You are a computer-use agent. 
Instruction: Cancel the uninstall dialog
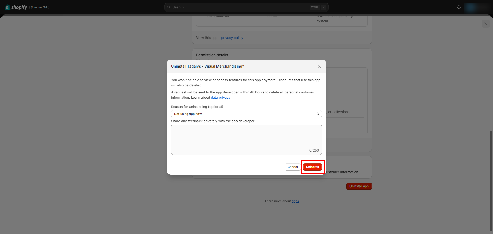click(293, 167)
